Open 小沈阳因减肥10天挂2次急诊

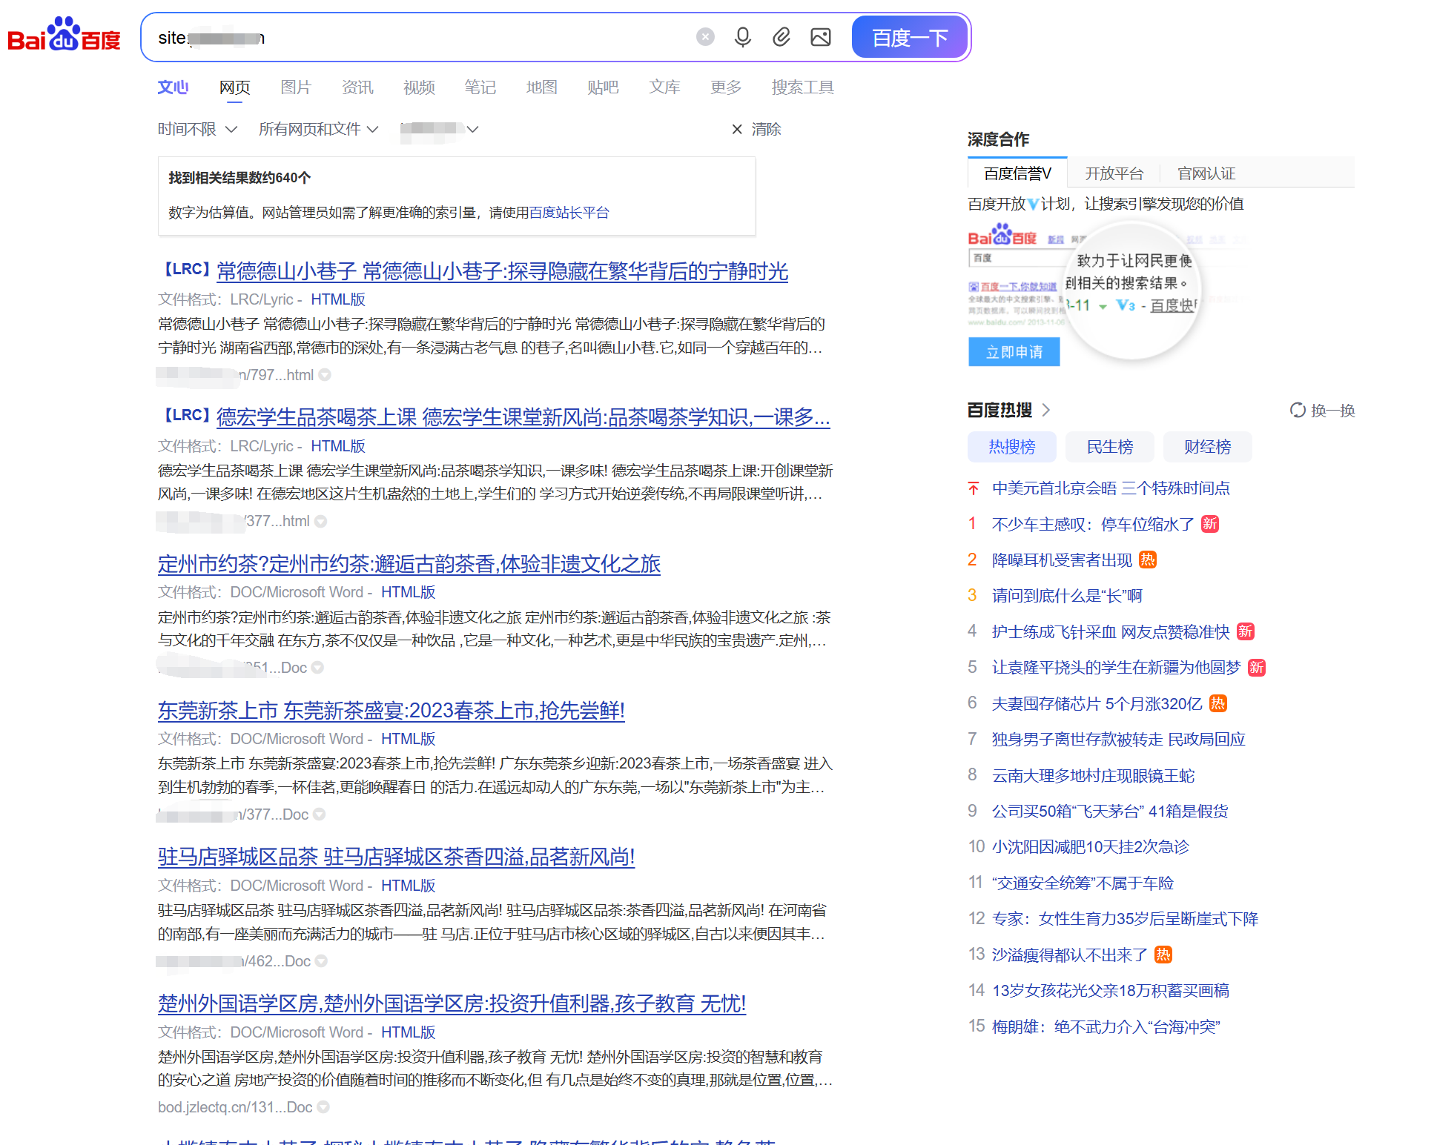point(1090,846)
